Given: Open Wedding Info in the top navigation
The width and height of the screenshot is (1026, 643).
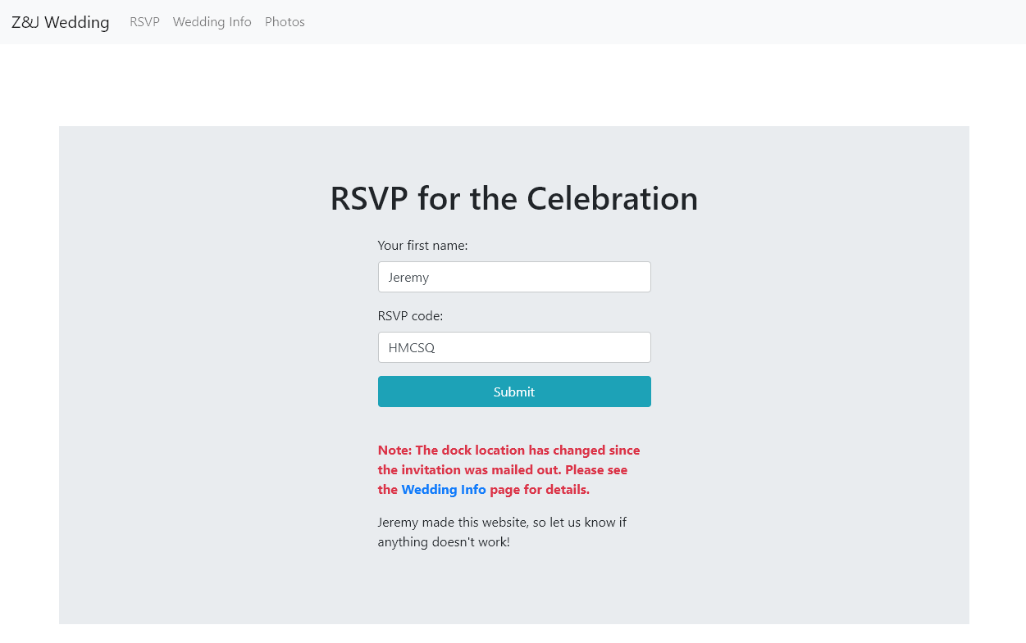Looking at the screenshot, I should 212,22.
